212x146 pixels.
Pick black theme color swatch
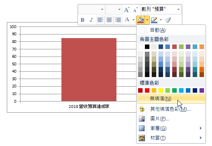click(x=147, y=47)
